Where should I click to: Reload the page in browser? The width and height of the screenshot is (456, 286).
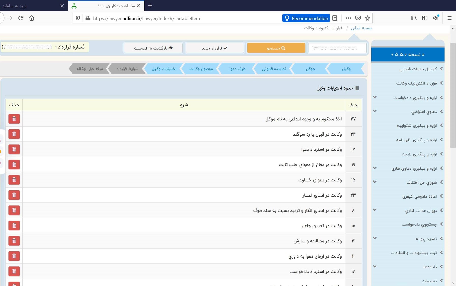coord(21,18)
